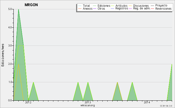Click the 2014 x-axis label
Screen dimensions: 175x108
[147, 102]
